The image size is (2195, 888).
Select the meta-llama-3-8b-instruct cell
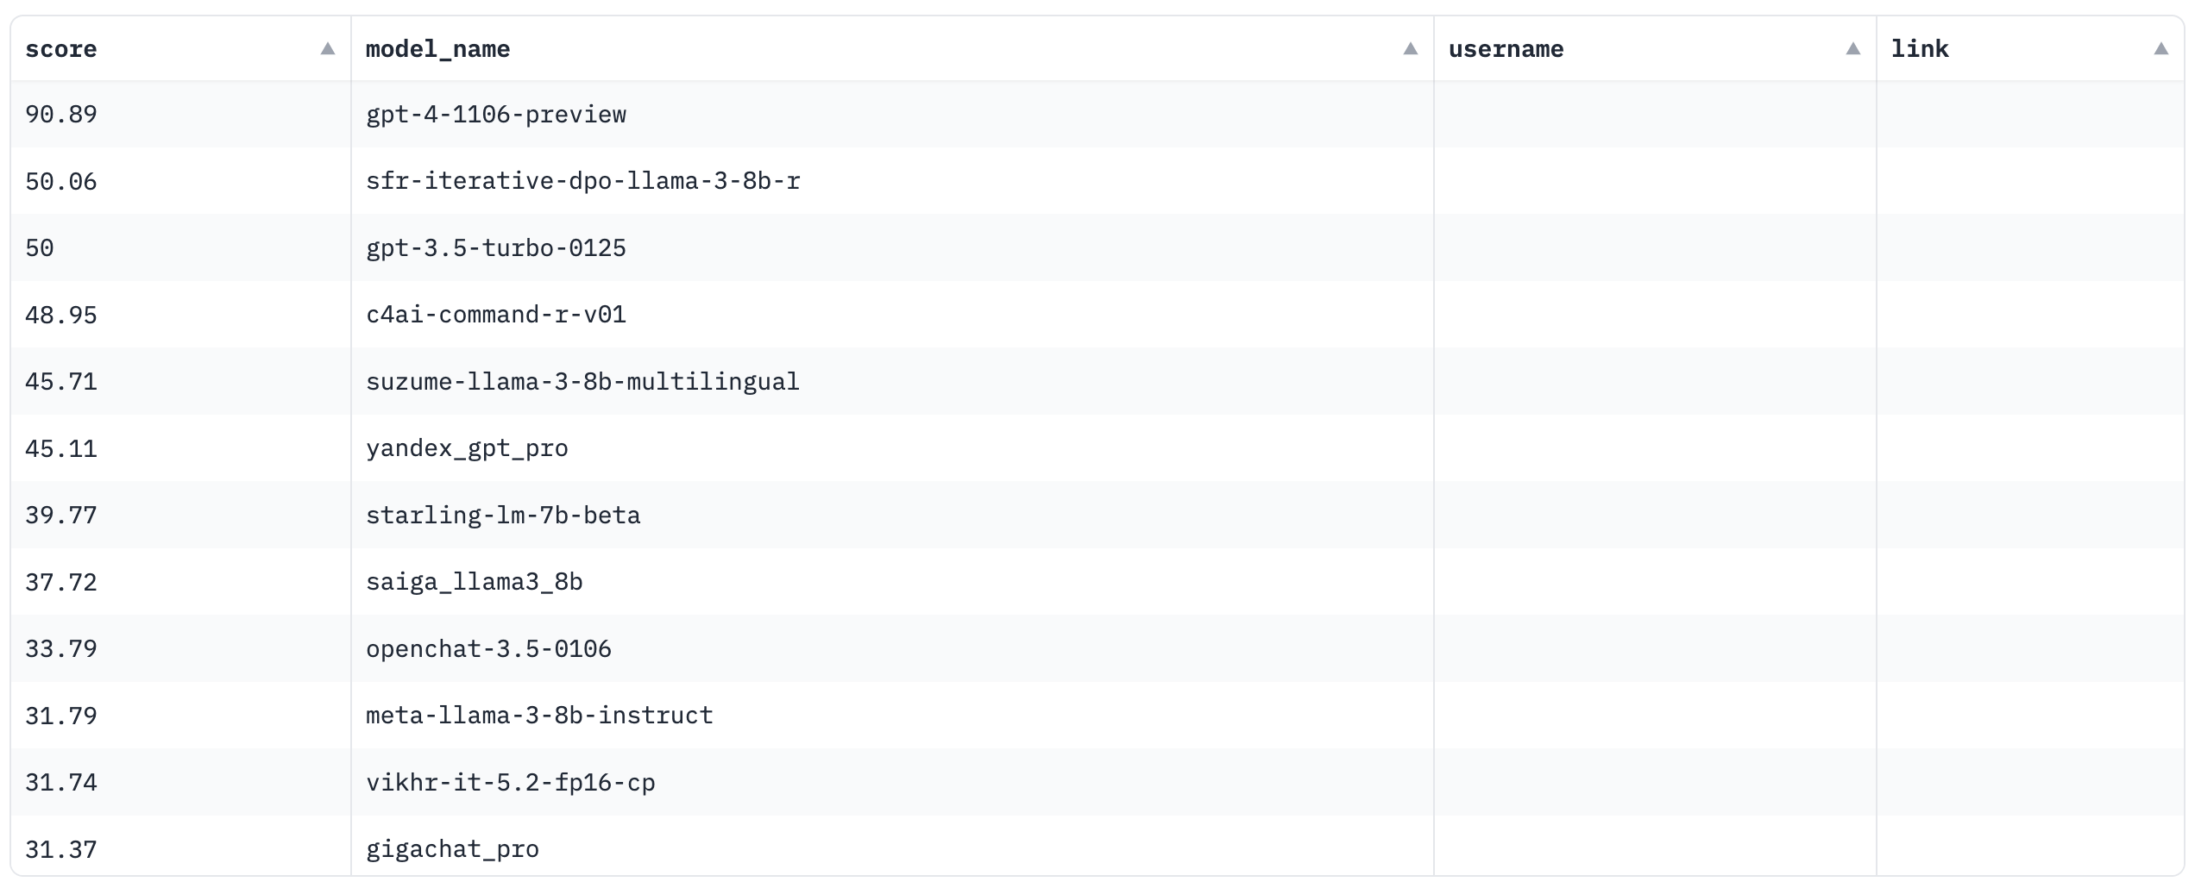pyautogui.click(x=539, y=716)
